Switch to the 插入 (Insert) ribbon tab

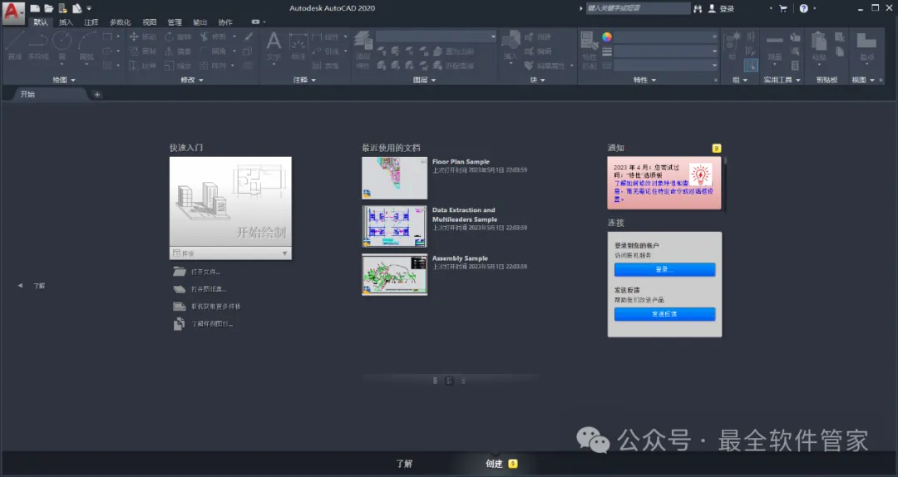[x=66, y=22]
